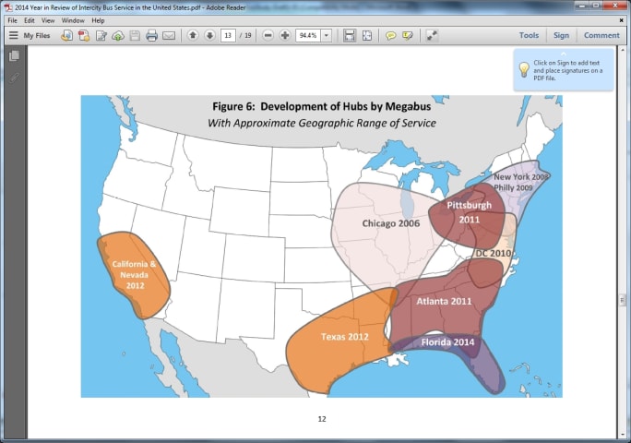Print the document using the printer icon
This screenshot has height=443, width=631.
click(x=151, y=36)
